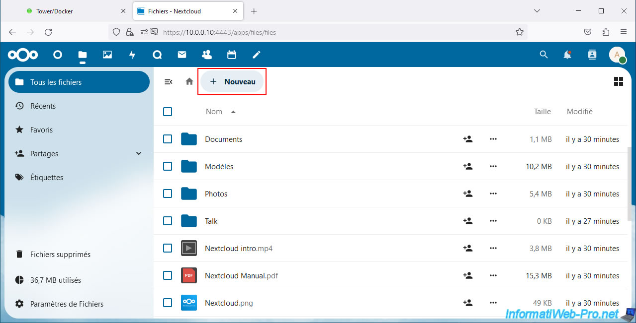
Task: Open the Photos app icon in top bar
Action: pos(107,55)
